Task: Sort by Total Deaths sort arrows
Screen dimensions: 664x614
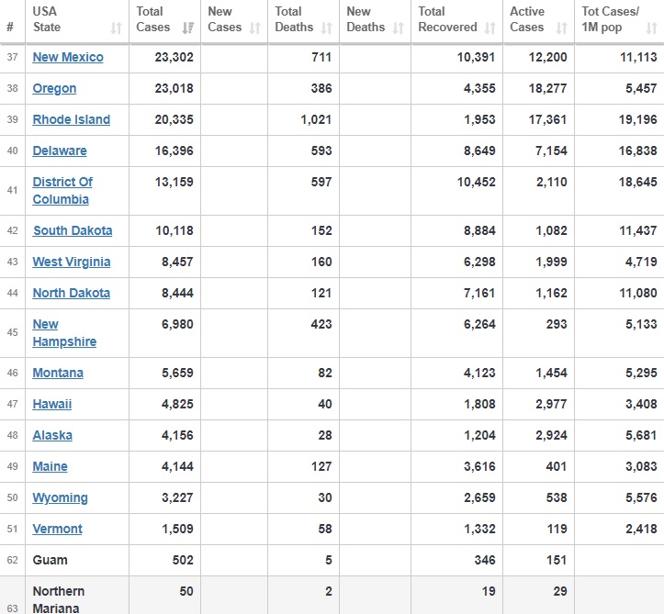Action: click(327, 28)
